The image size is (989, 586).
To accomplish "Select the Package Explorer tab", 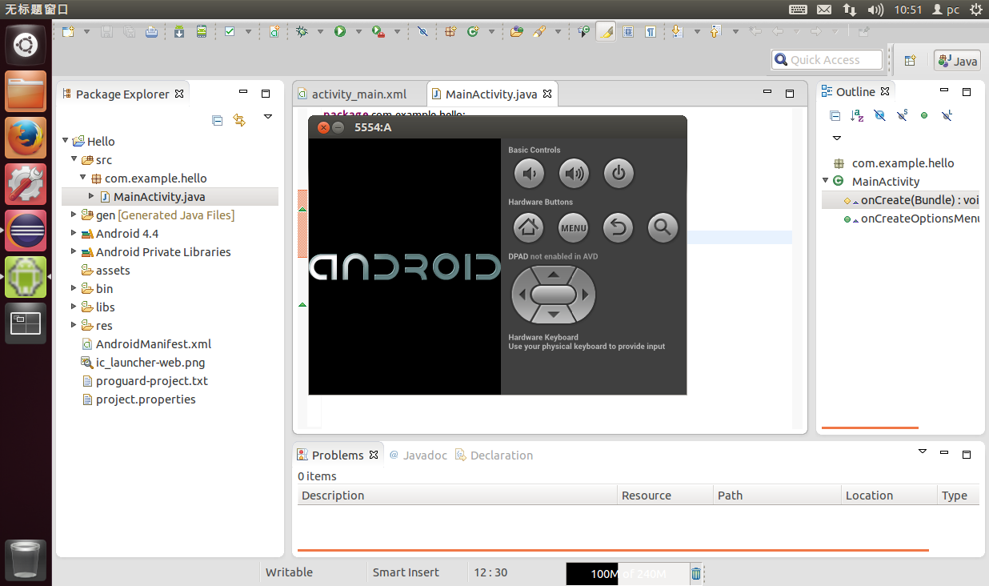I will pyautogui.click(x=122, y=94).
